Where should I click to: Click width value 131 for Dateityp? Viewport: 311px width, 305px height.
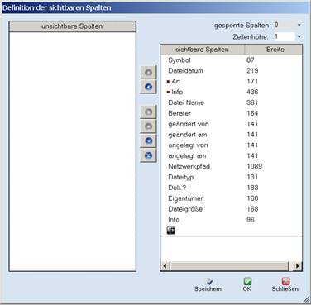252,177
